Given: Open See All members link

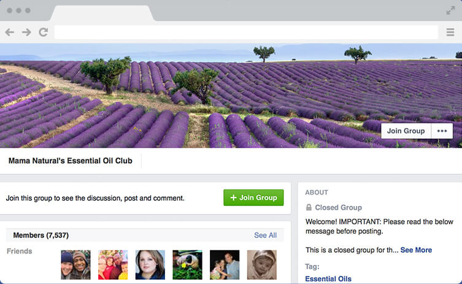Looking at the screenshot, I should pos(265,235).
